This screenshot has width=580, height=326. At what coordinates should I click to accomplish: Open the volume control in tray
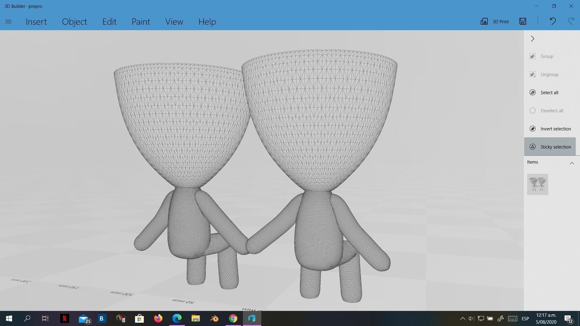(471, 318)
